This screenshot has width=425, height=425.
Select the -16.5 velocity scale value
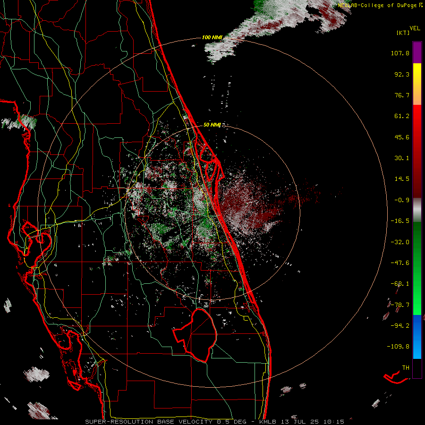400,221
